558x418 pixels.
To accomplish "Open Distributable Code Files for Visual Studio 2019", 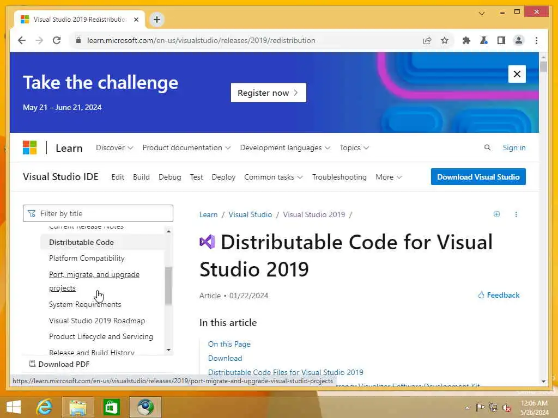I will pos(286,372).
